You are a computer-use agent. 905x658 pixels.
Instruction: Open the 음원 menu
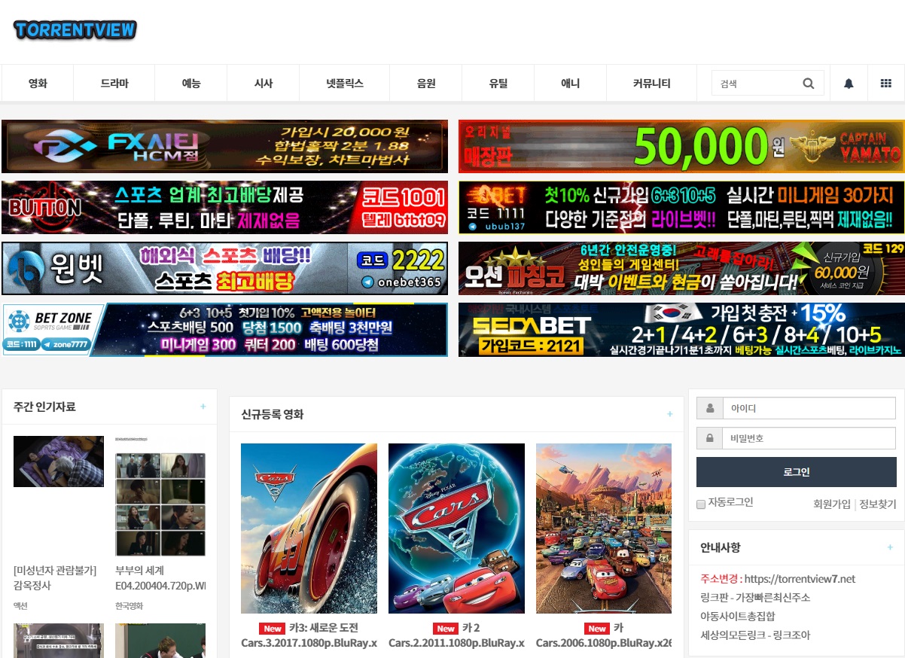coord(426,84)
